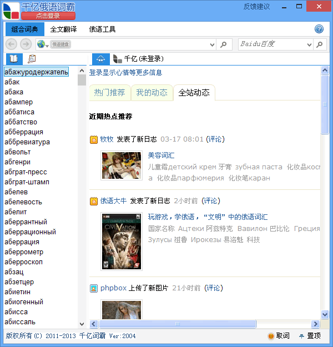Click the dictionary search input field
The width and height of the screenshot is (333, 347).
coord(139,44)
